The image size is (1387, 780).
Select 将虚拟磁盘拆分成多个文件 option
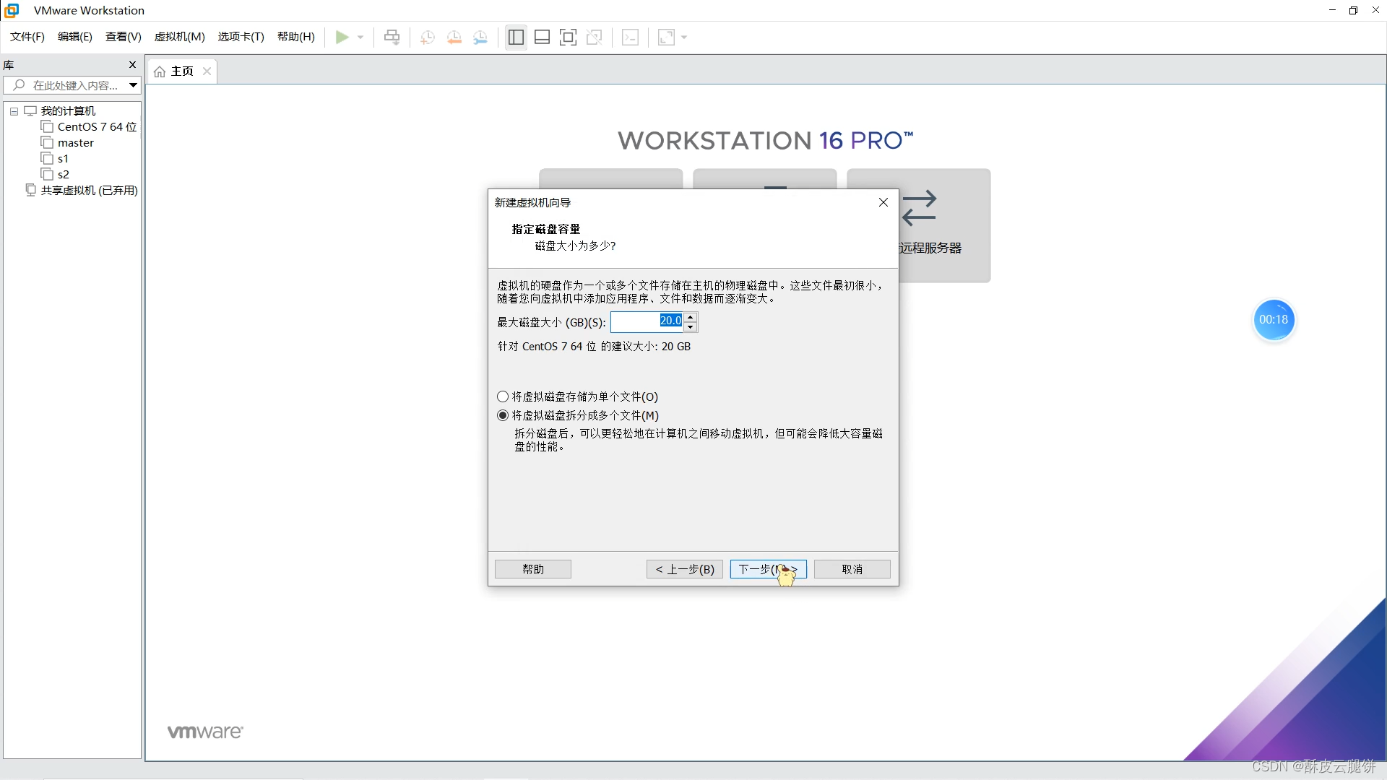click(x=503, y=415)
